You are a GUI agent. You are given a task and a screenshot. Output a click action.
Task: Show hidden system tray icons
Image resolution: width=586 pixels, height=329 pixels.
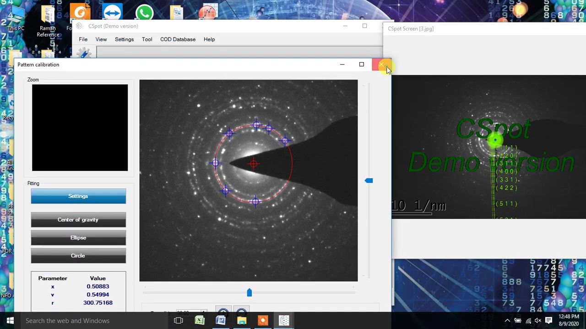507,321
